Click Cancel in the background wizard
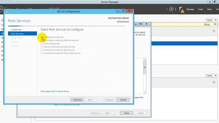The height and width of the screenshot is (123, 219). (140, 113)
